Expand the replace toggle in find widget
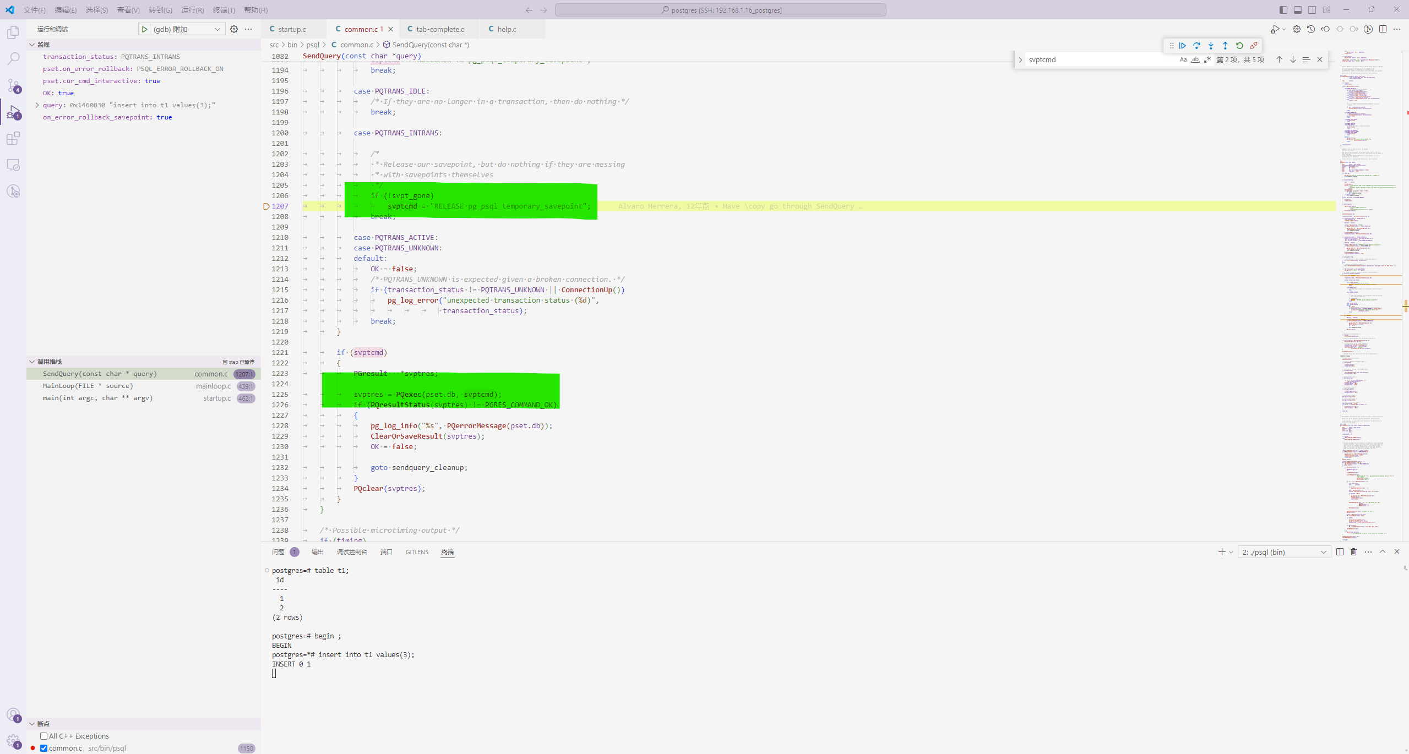 click(1020, 59)
